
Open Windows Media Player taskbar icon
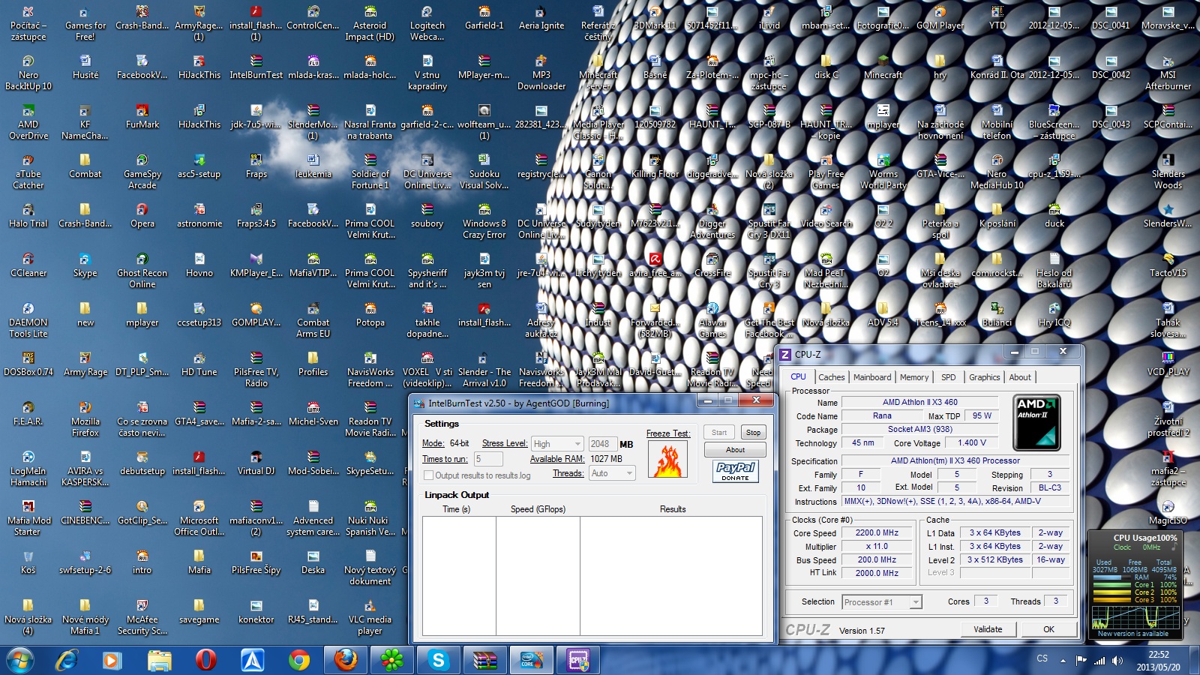[x=112, y=660]
